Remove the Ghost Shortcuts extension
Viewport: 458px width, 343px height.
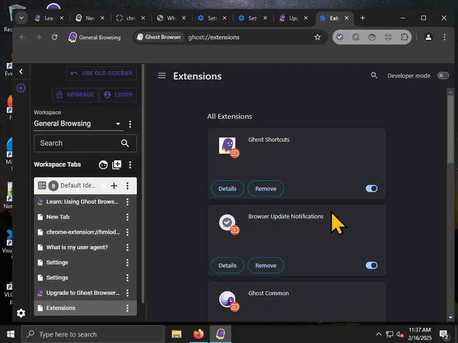pos(266,189)
